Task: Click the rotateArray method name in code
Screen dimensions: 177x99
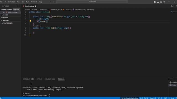Action: pyautogui.click(x=57, y=16)
